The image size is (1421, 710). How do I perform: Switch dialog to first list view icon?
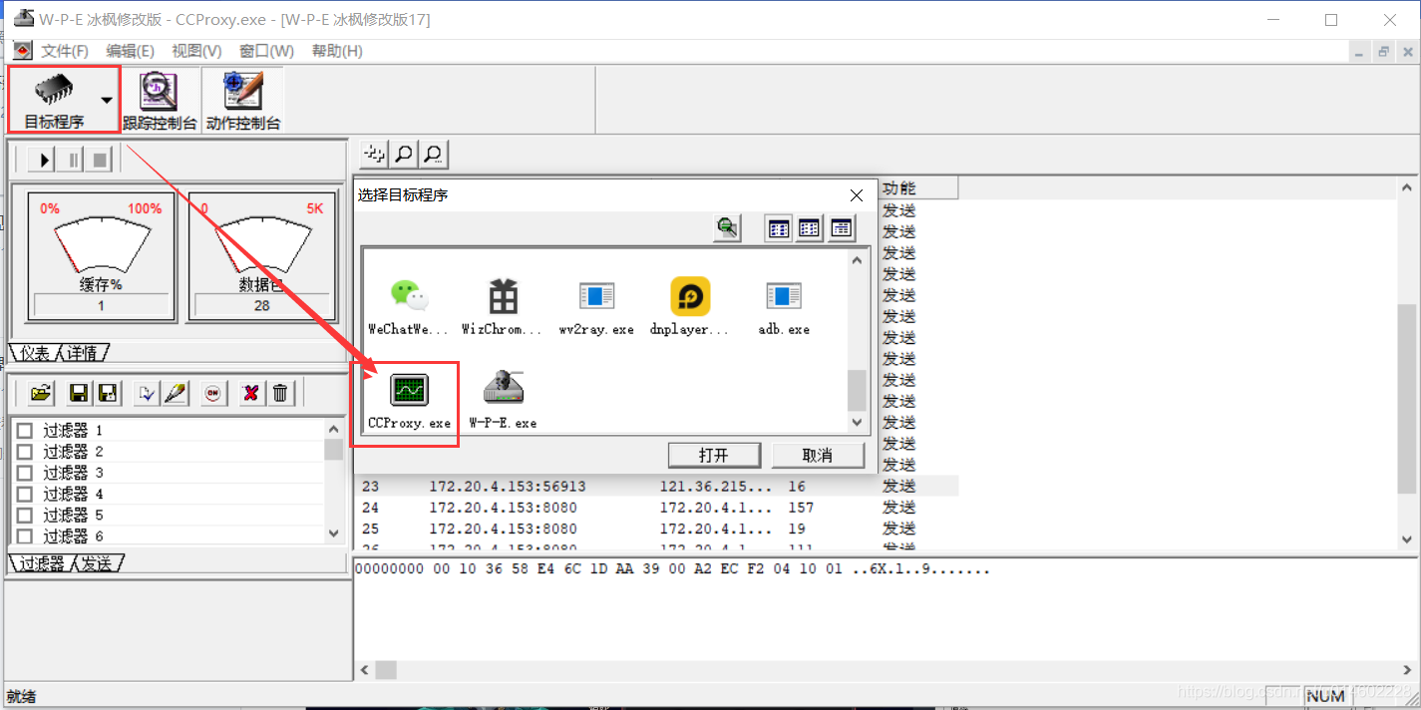779,228
